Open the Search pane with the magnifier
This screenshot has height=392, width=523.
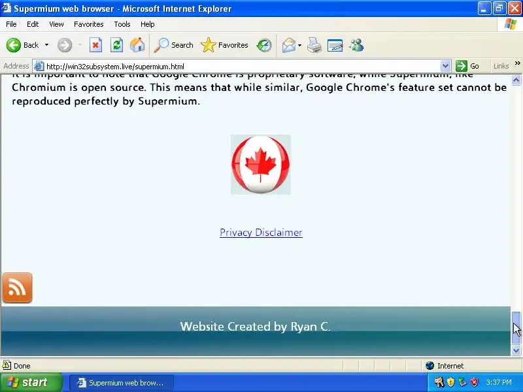click(173, 45)
